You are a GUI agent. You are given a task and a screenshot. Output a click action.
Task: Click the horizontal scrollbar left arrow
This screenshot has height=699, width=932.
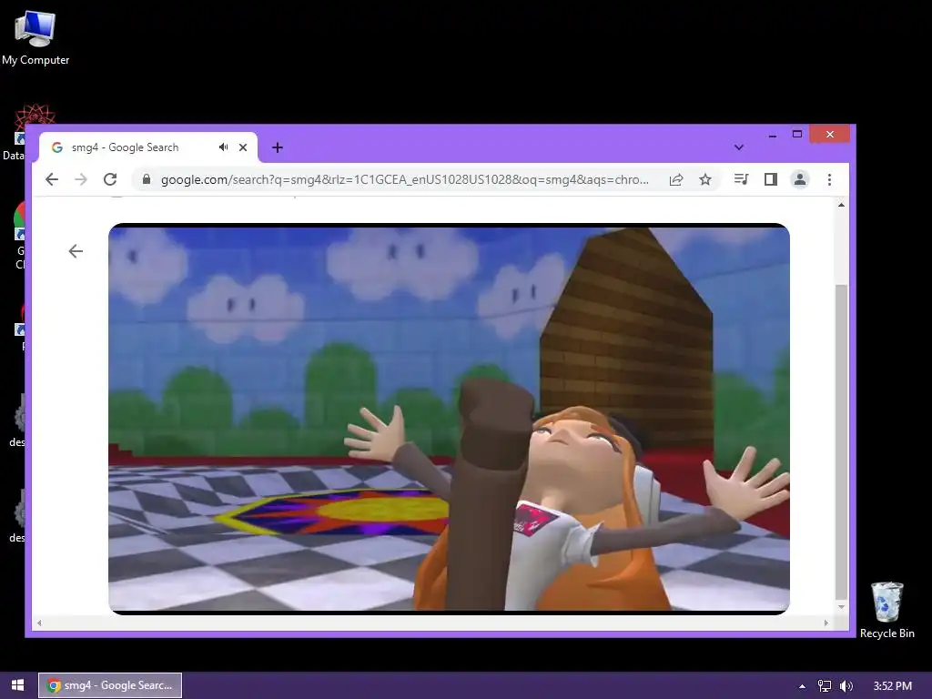[x=39, y=623]
